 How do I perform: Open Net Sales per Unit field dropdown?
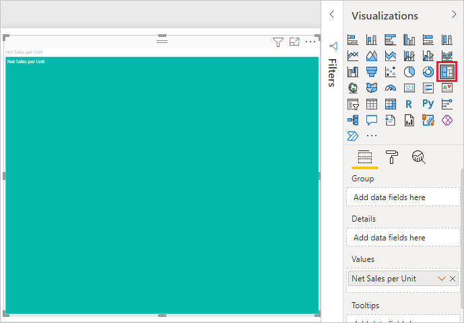(442, 279)
